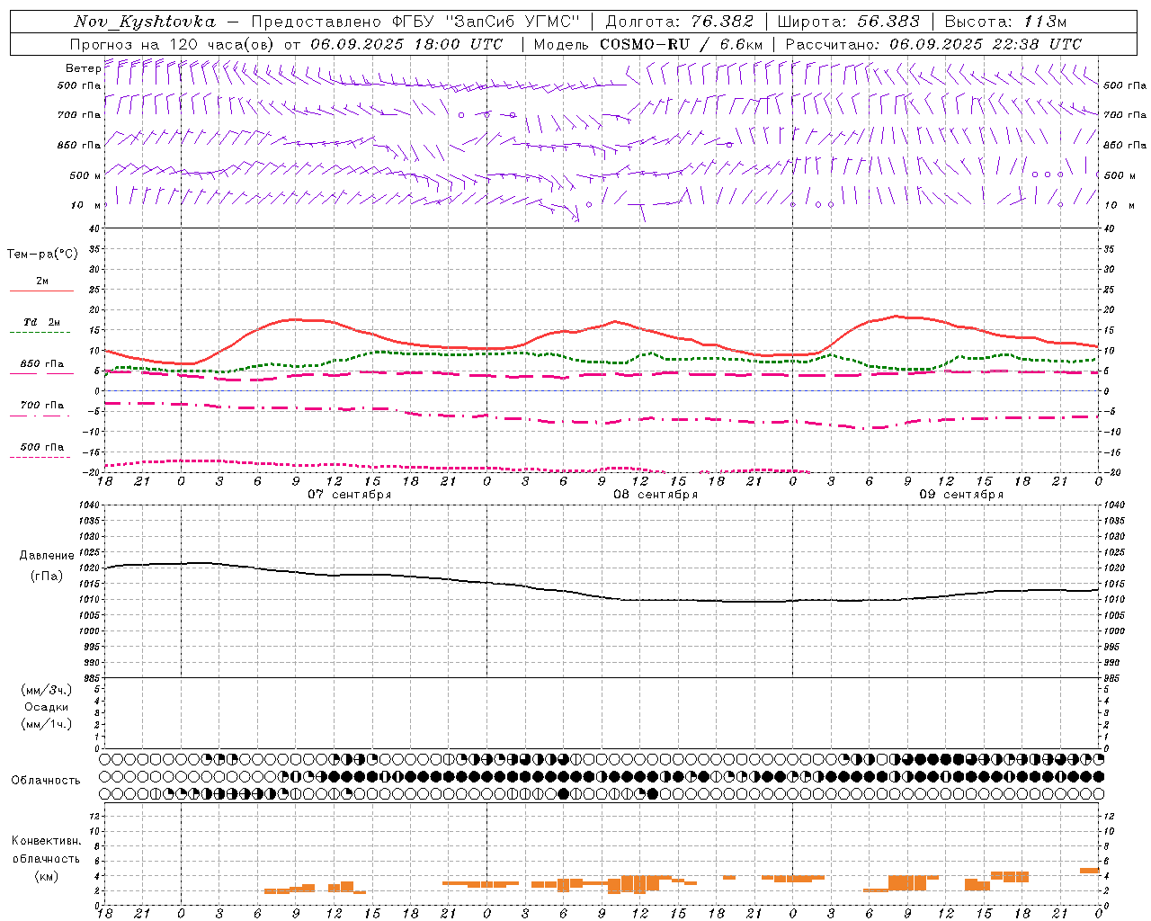The height and width of the screenshot is (921, 1151).
Task: Click the model name COSMO-RU / 6.6км
Action: (682, 44)
